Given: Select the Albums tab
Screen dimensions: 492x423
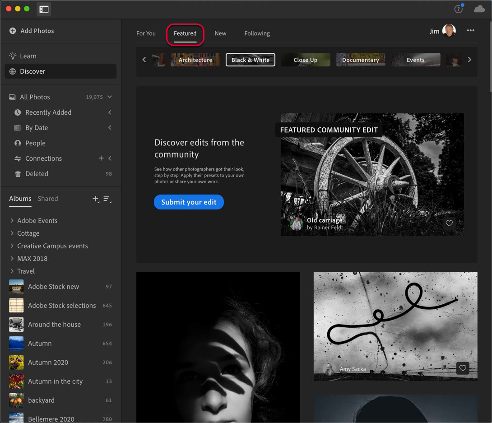Looking at the screenshot, I should [x=20, y=199].
